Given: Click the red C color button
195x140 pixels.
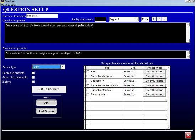Looking at the screenshot, I should [x=164, y=19].
